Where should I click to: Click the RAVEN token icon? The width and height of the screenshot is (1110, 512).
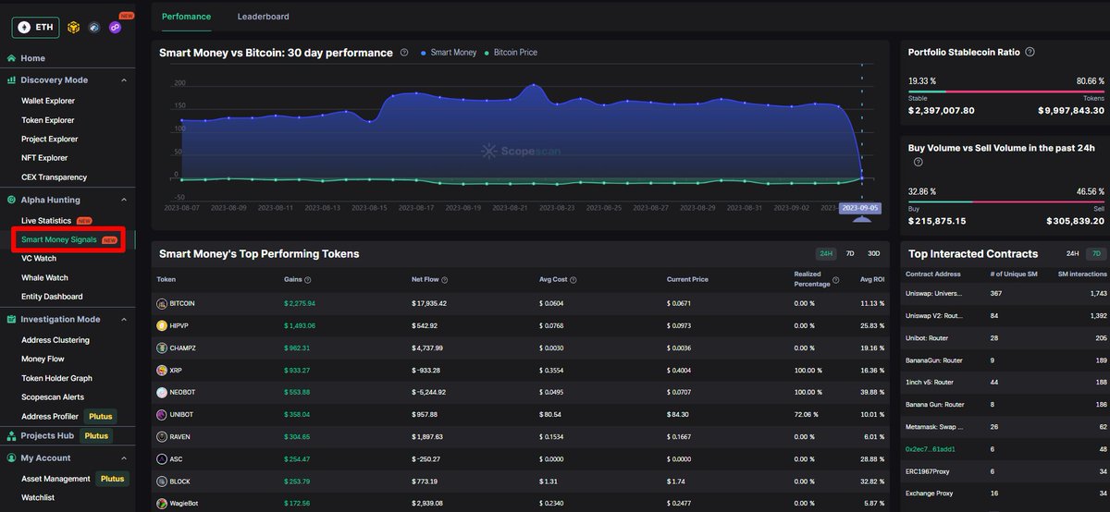[162, 436]
